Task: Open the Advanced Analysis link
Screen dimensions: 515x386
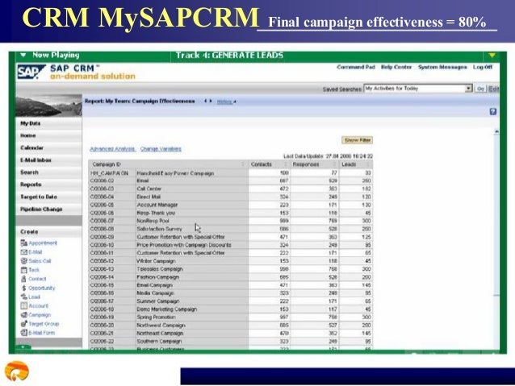Action: pos(112,149)
